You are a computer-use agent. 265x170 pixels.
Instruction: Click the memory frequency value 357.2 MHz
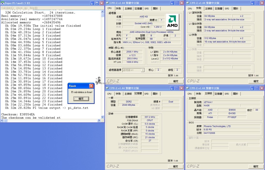tap(150, 117)
